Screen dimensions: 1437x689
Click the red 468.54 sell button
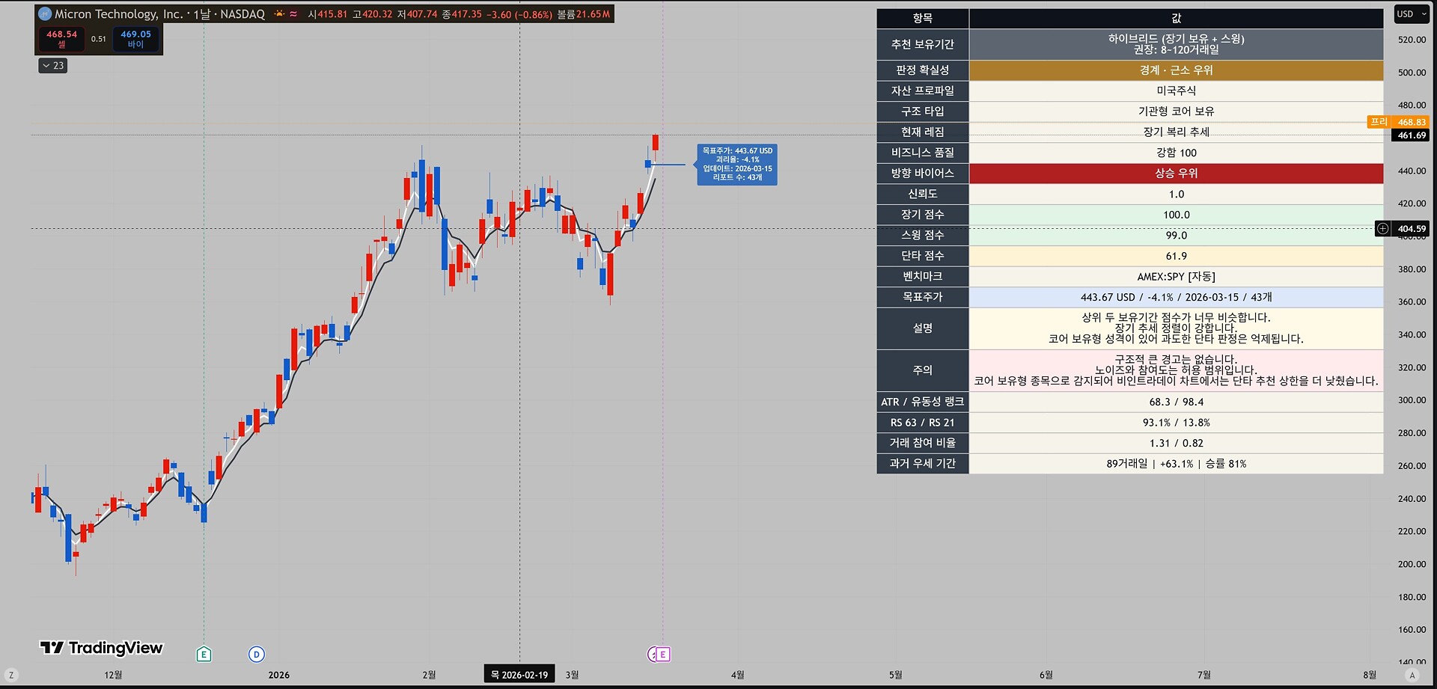(x=61, y=39)
